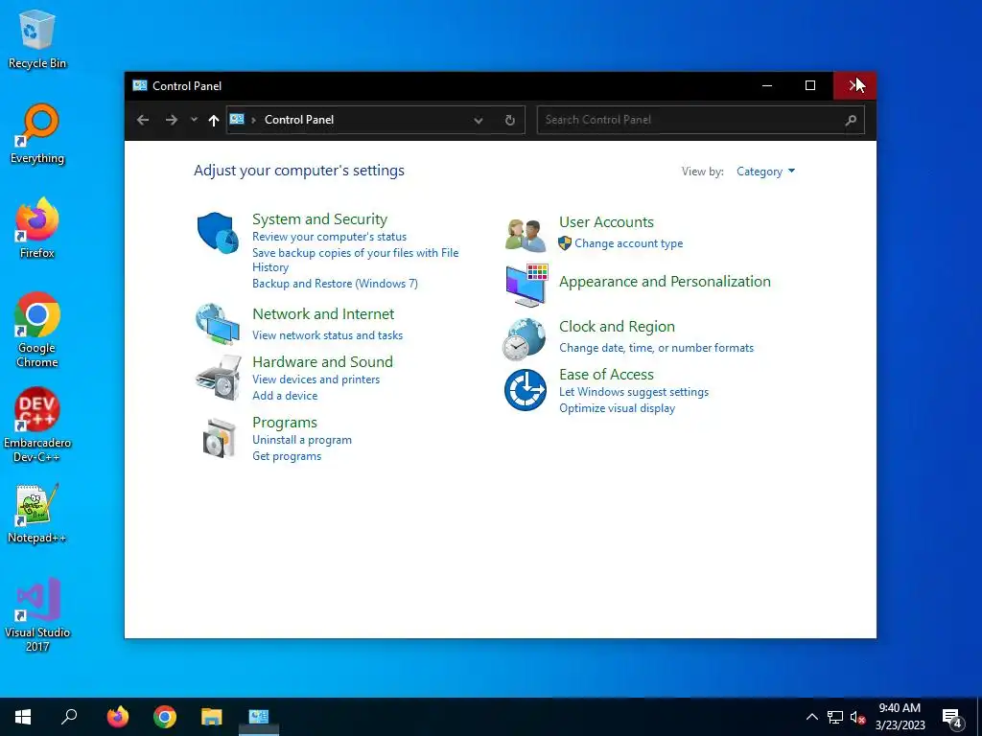
Task: Select the Google Chrome desktop shortcut
Action: 37,330
